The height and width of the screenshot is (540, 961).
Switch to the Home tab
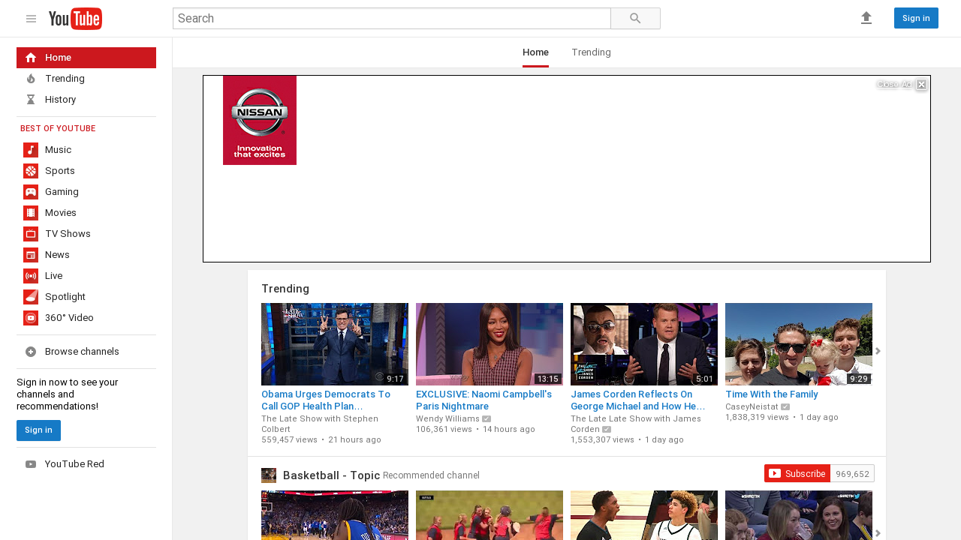tap(535, 52)
